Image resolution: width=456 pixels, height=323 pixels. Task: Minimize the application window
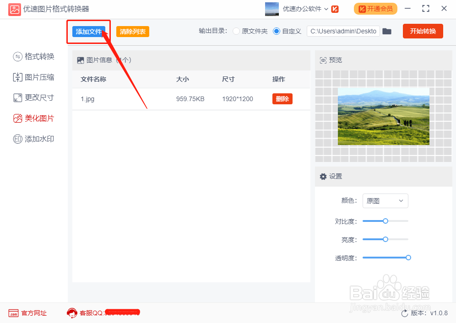pos(408,9)
